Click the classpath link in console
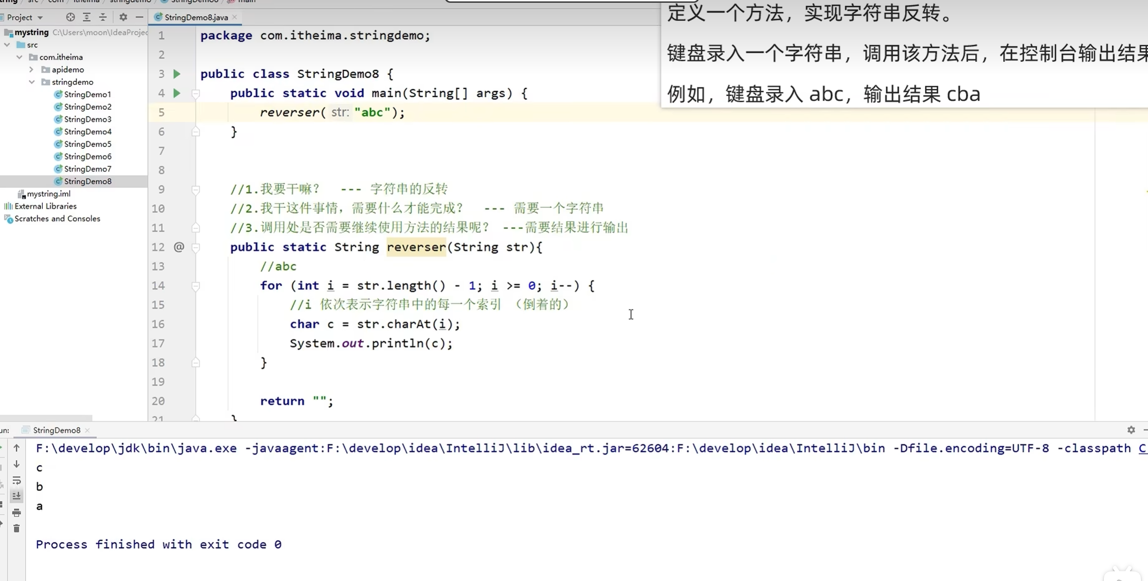Image resolution: width=1148 pixels, height=581 pixels. point(1143,448)
